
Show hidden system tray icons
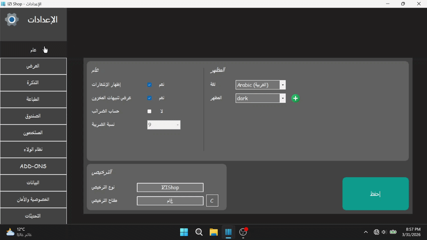[366, 232]
